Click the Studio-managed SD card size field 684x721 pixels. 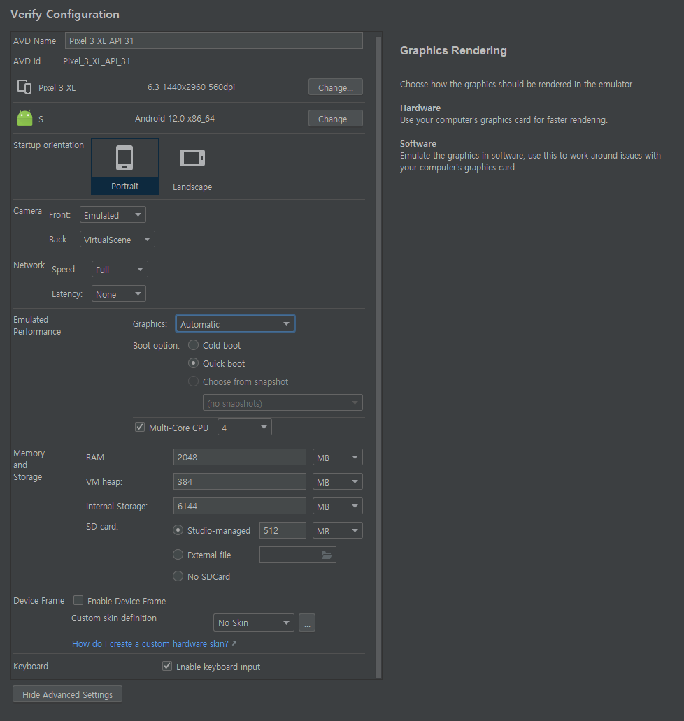(283, 531)
